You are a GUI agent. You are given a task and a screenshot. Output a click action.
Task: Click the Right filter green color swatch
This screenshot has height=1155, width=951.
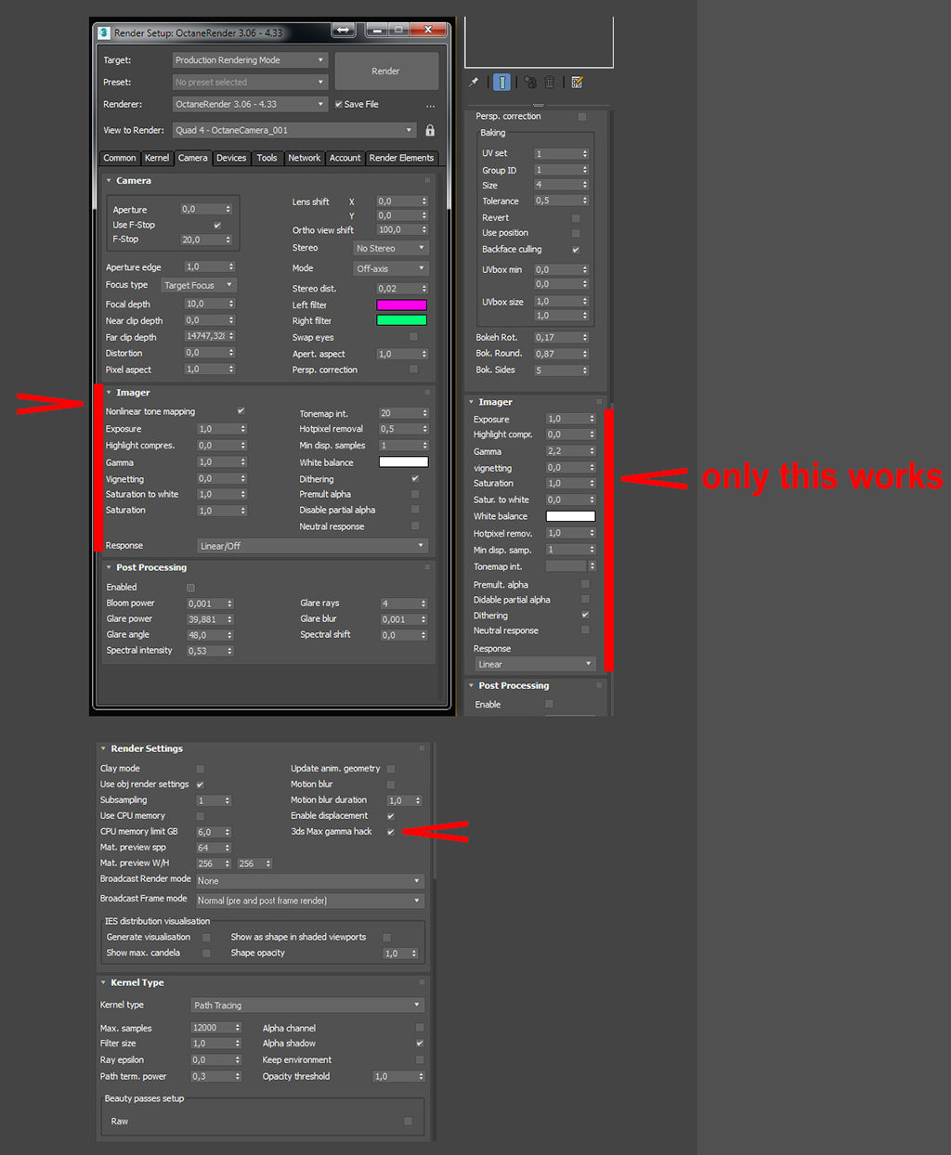(401, 320)
